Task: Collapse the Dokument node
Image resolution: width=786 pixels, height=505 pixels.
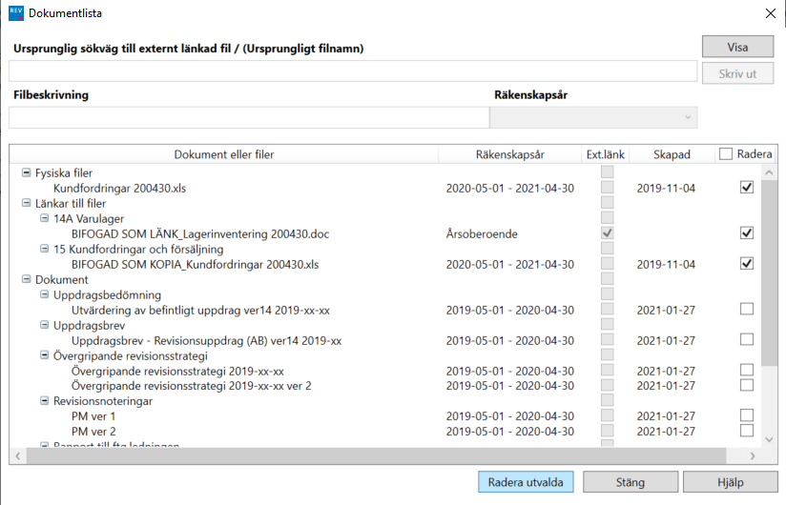Action: point(26,279)
